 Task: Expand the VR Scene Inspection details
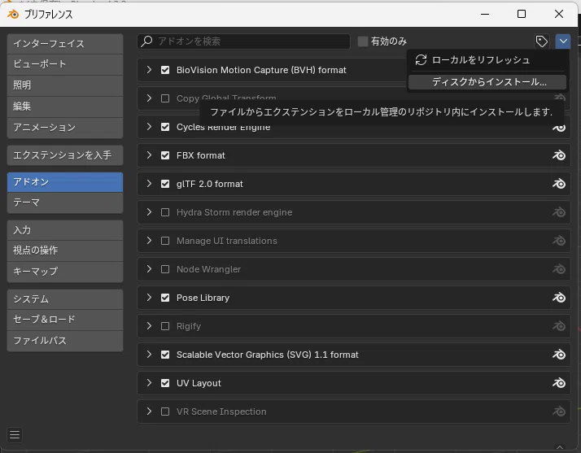tap(149, 412)
